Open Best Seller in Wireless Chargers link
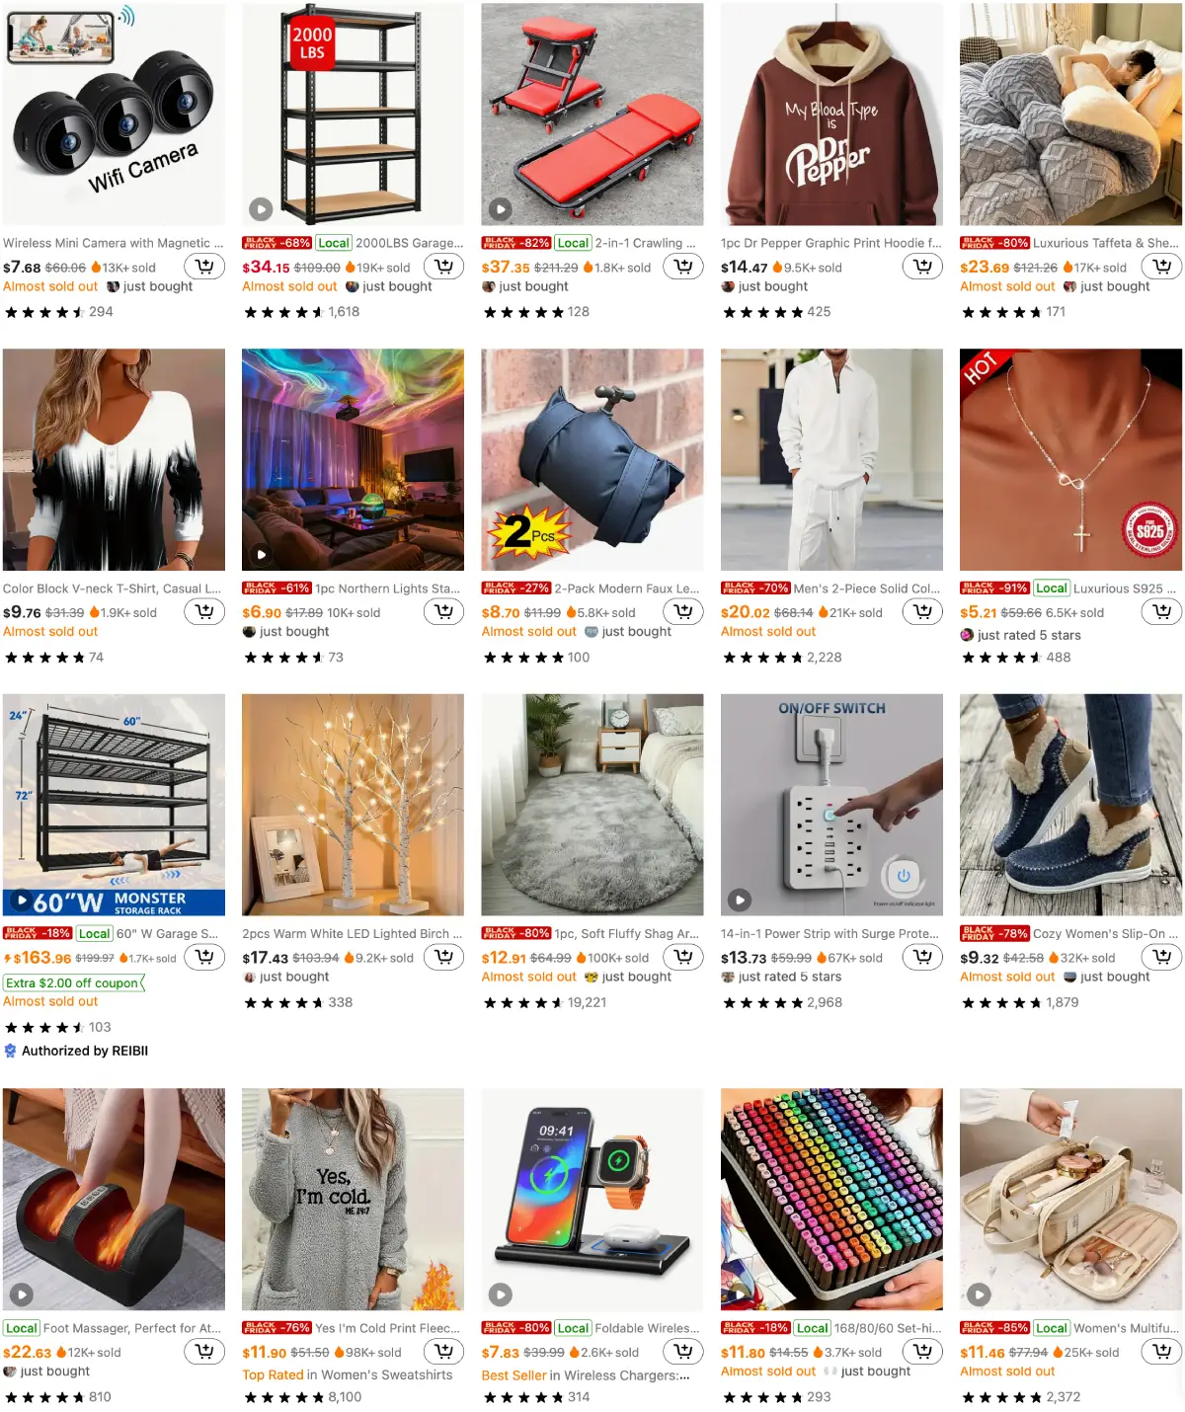This screenshot has width=1185, height=1412. (x=586, y=1374)
